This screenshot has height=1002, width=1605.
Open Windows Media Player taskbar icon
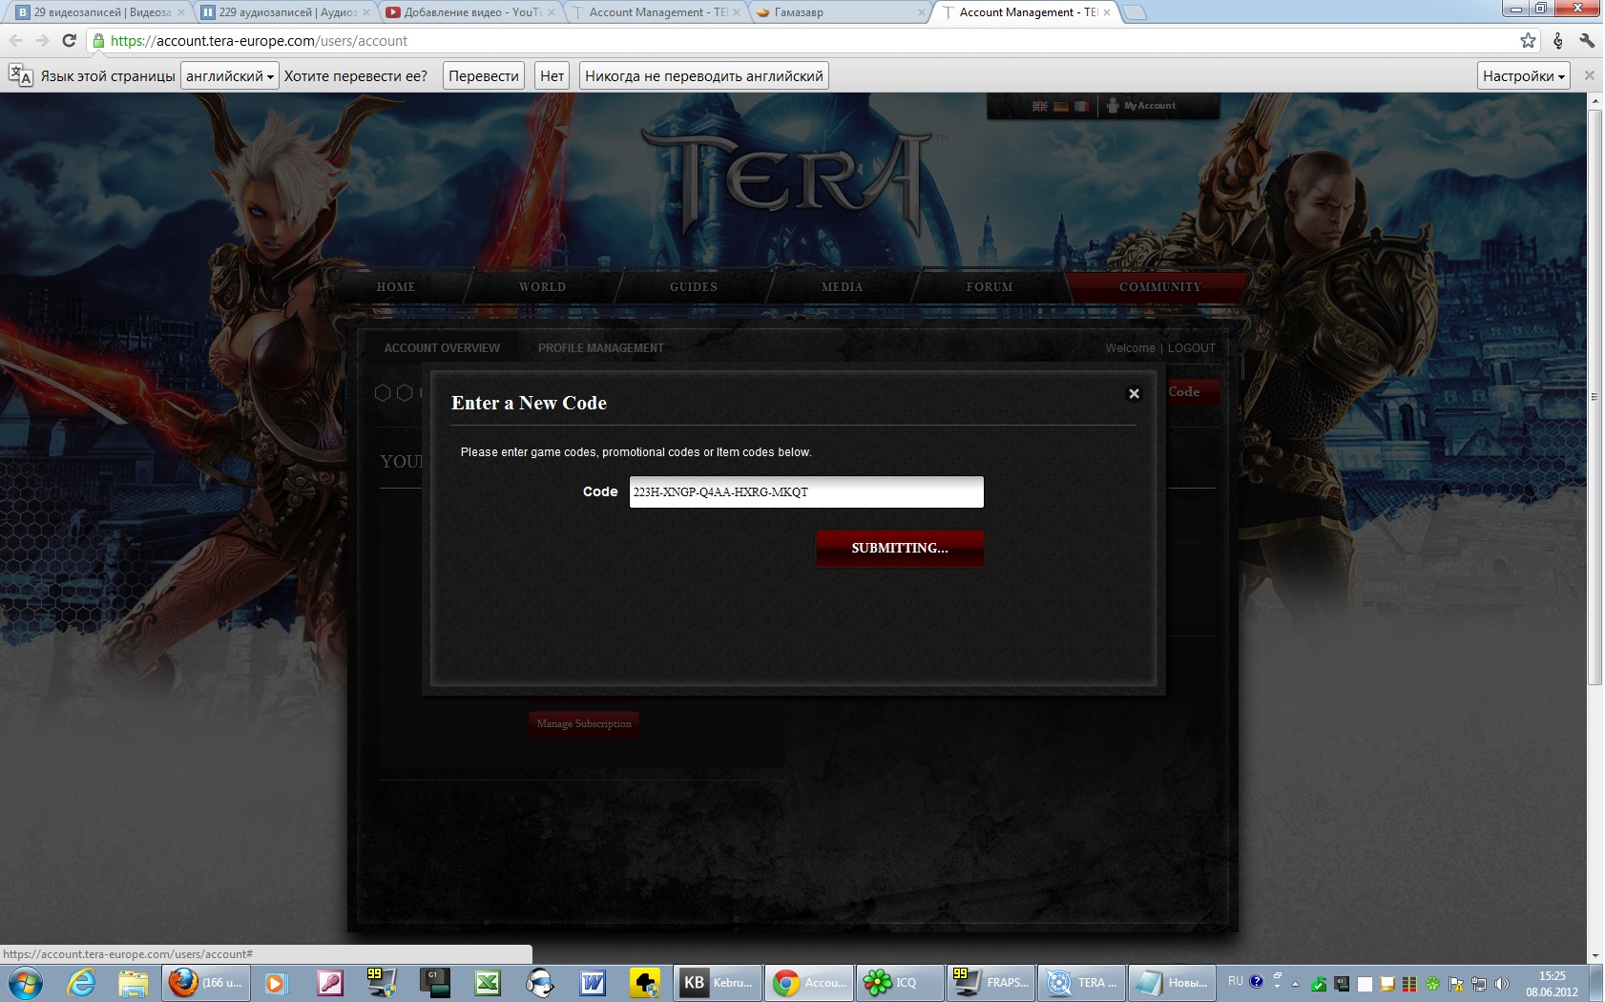tap(276, 983)
